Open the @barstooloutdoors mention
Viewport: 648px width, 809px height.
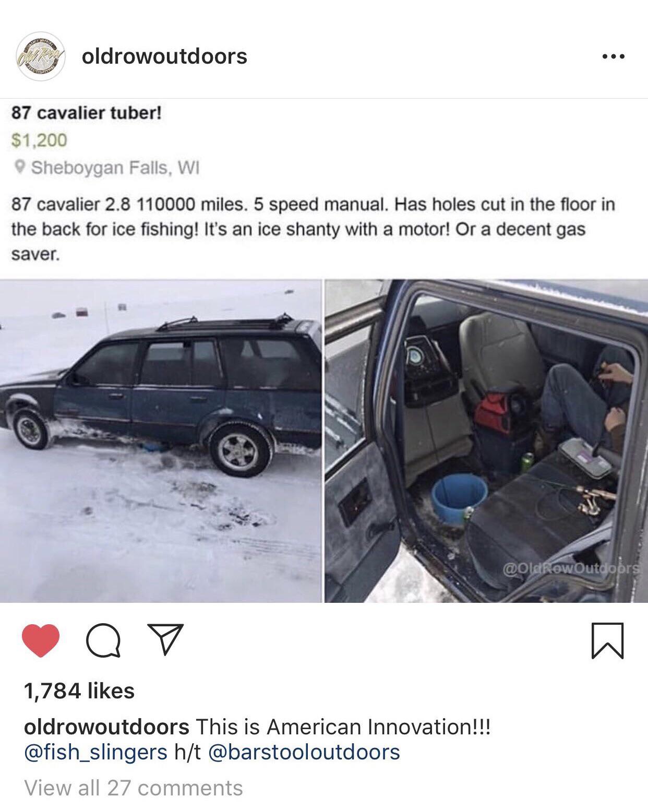(x=304, y=752)
